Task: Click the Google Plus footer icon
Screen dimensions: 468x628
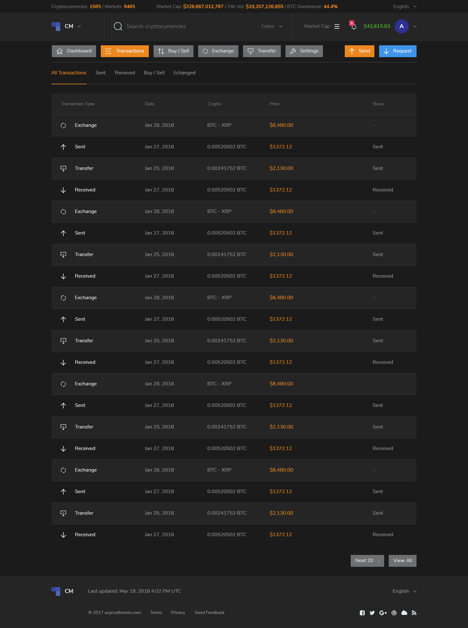Action: tap(383, 613)
